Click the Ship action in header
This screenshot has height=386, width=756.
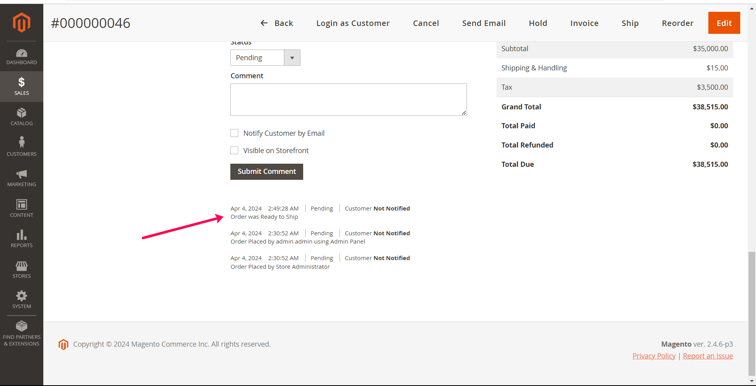630,23
